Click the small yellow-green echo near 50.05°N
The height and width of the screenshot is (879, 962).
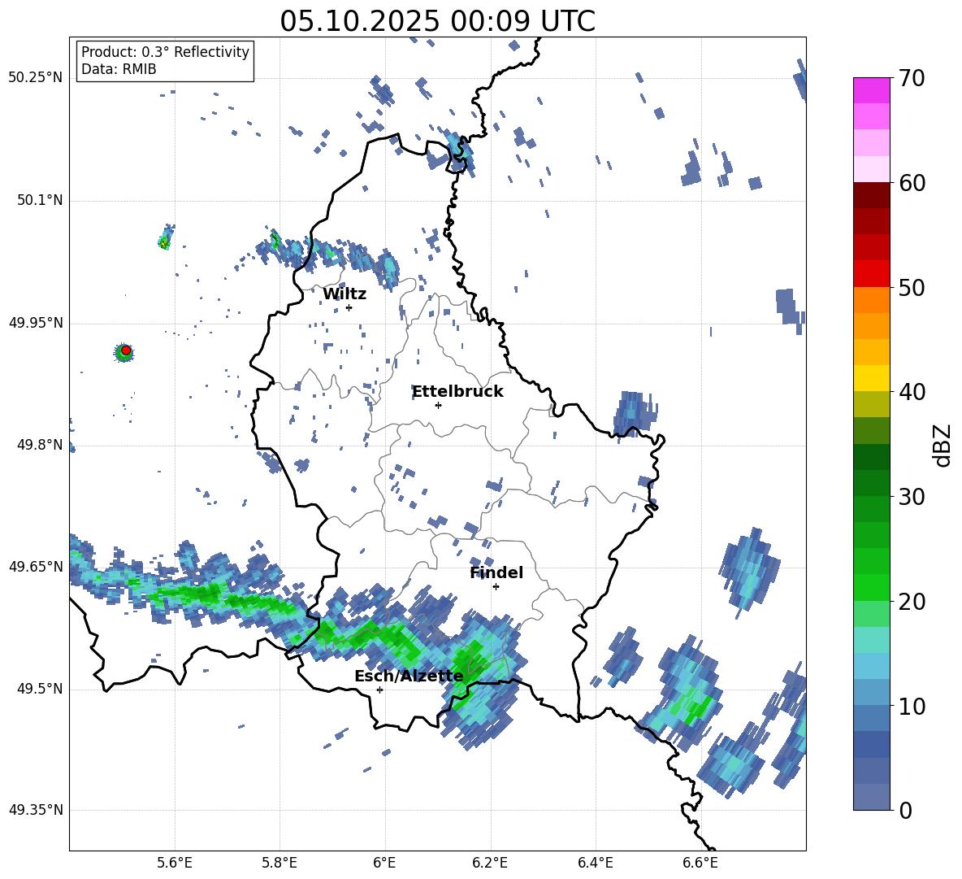164,243
